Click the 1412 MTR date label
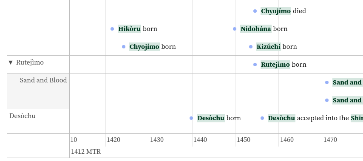363x161 pixels. click(86, 152)
